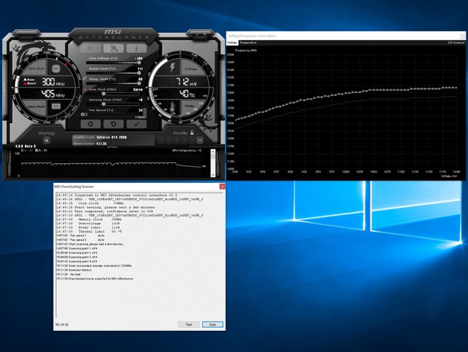Select profile slot 5

[192, 140]
